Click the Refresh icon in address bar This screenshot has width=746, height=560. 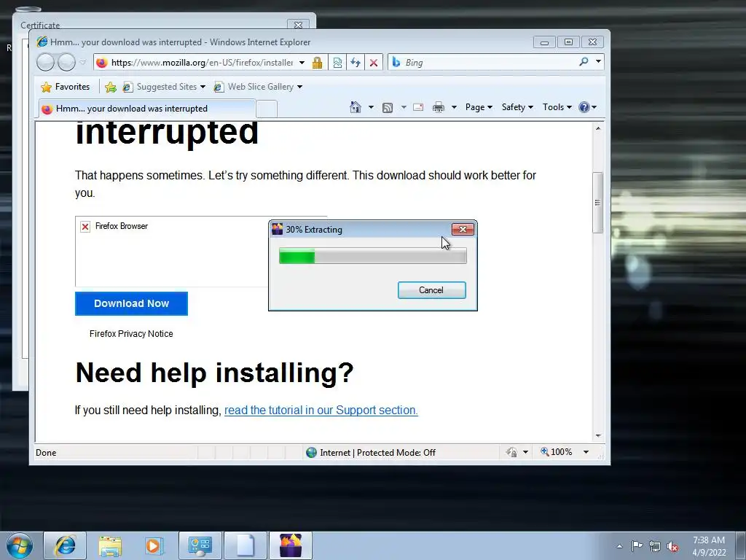[x=356, y=63]
